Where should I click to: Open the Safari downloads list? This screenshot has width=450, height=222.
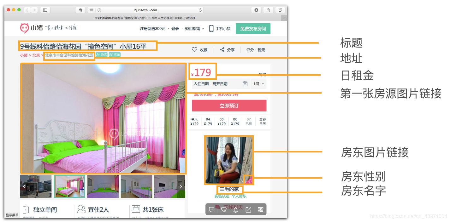pos(256,10)
